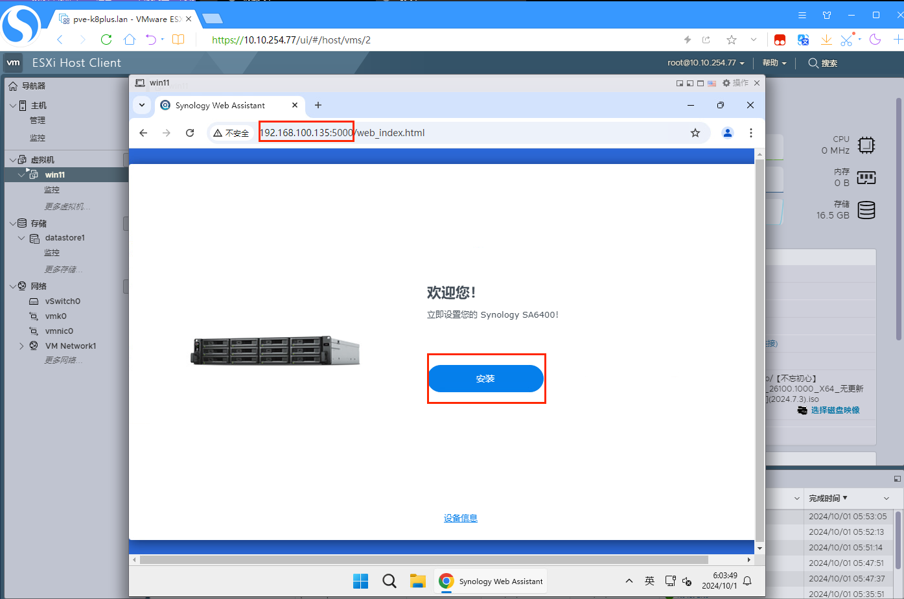
Task: Open outer browser downloads arrow icon
Action: click(826, 40)
